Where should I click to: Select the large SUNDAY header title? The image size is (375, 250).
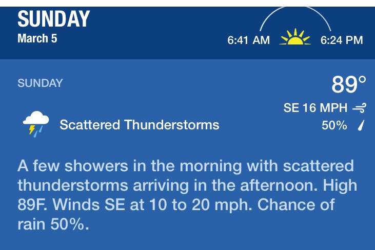[54, 19]
